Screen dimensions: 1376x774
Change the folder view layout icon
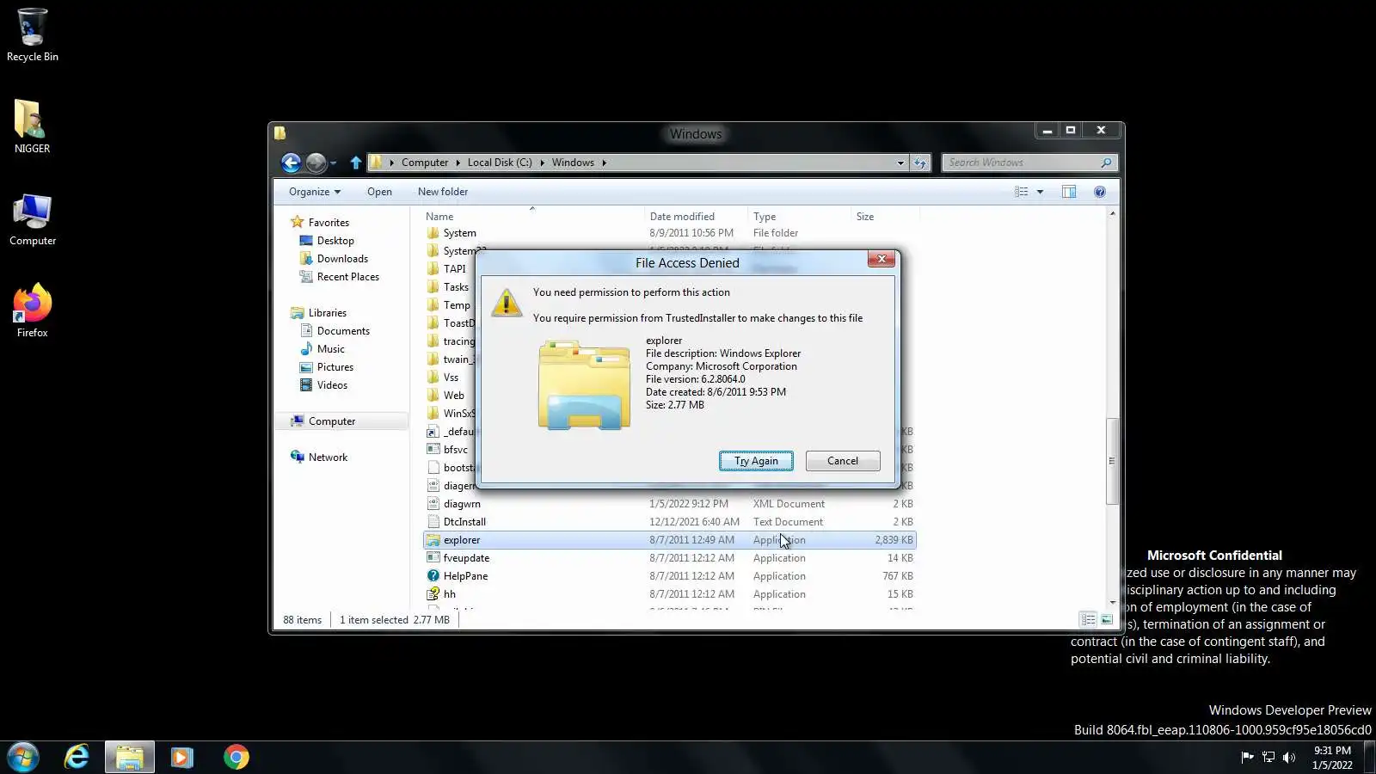[x=1021, y=192]
